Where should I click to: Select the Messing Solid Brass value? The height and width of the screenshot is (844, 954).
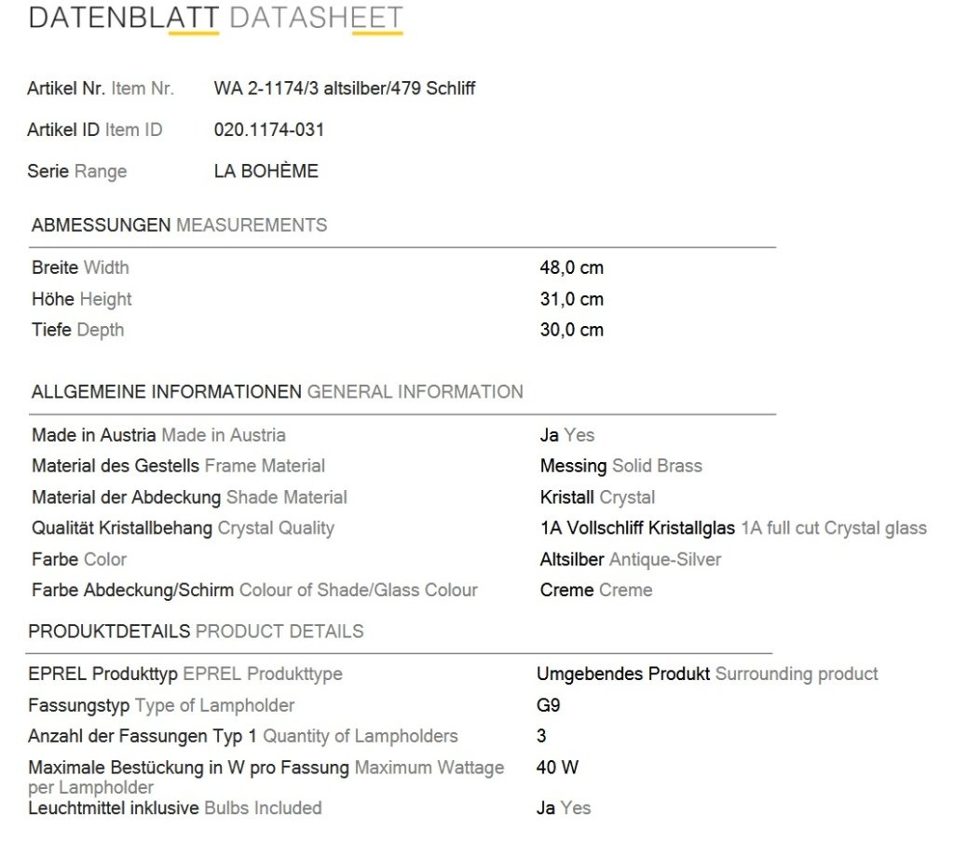click(620, 466)
